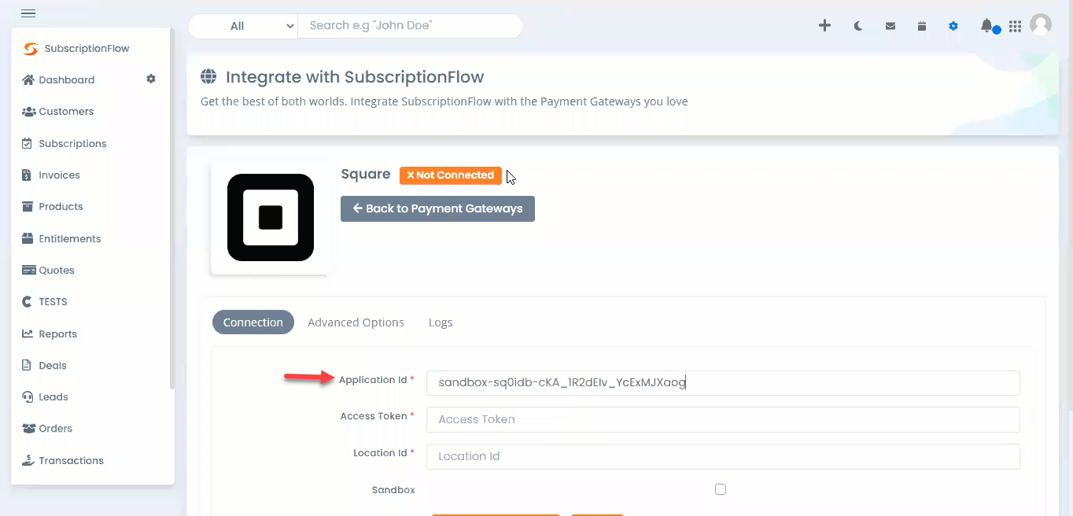Image resolution: width=1073 pixels, height=516 pixels.
Task: Click the globe icon beside Integrate heading
Action: (208, 77)
